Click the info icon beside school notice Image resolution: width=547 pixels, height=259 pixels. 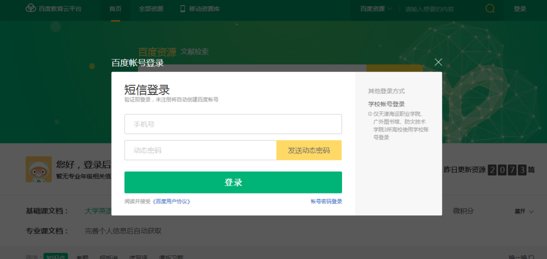click(370, 114)
